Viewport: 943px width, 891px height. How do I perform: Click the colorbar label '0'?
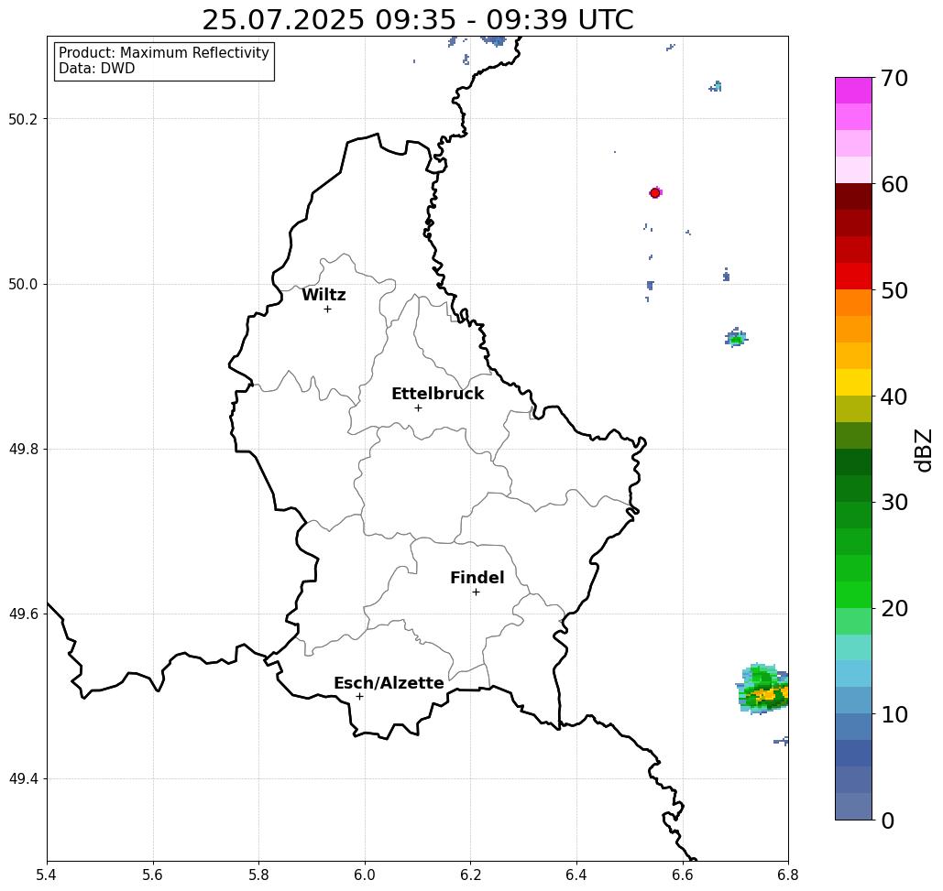point(888,820)
